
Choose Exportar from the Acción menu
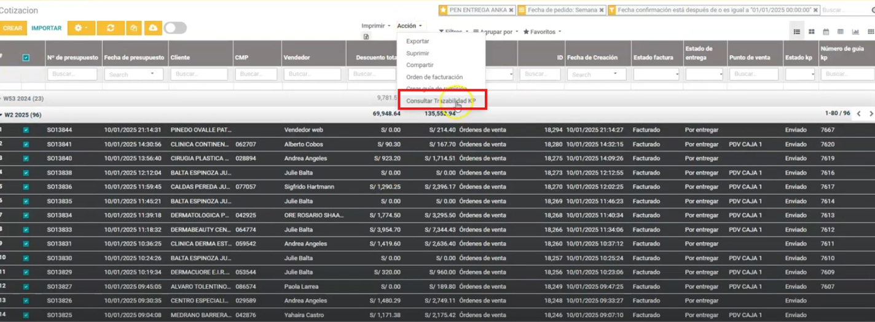tap(418, 41)
